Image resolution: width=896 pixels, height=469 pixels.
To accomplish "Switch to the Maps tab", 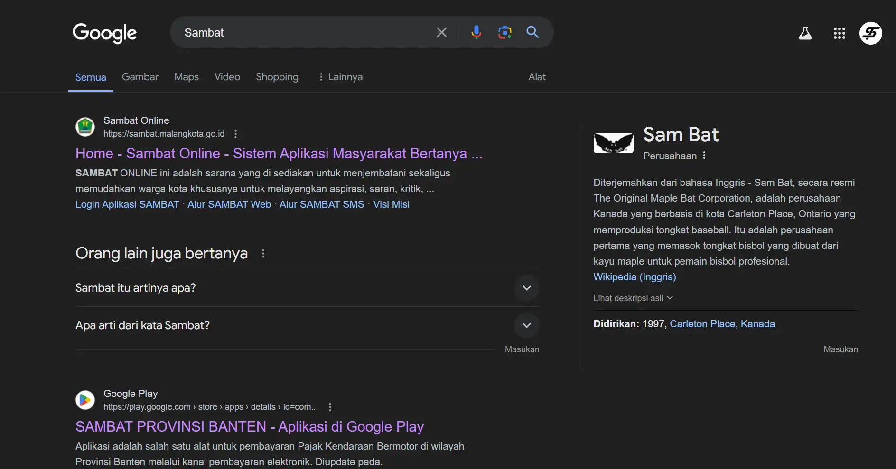I will click(187, 77).
